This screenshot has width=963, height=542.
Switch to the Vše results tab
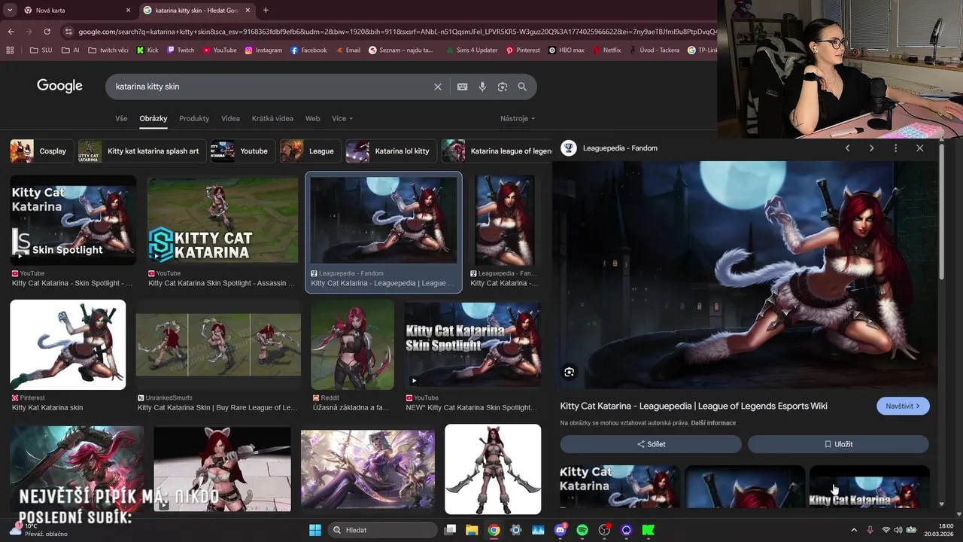point(121,119)
